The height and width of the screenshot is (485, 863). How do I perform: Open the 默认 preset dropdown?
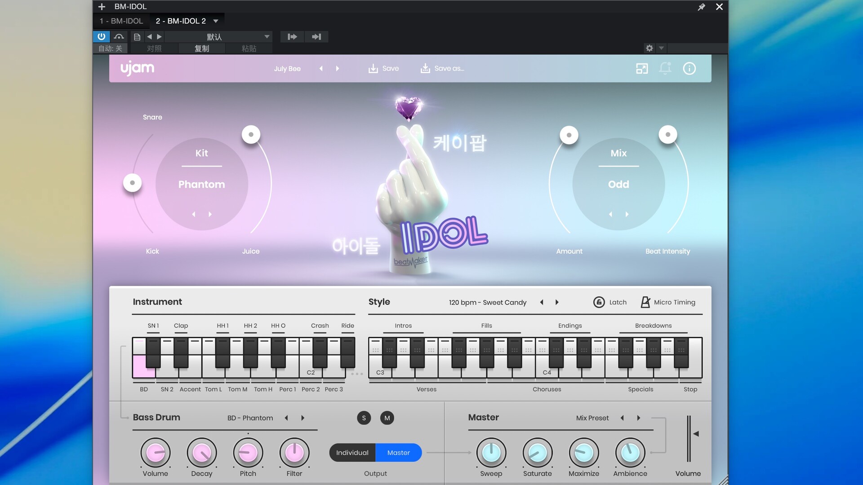point(219,37)
